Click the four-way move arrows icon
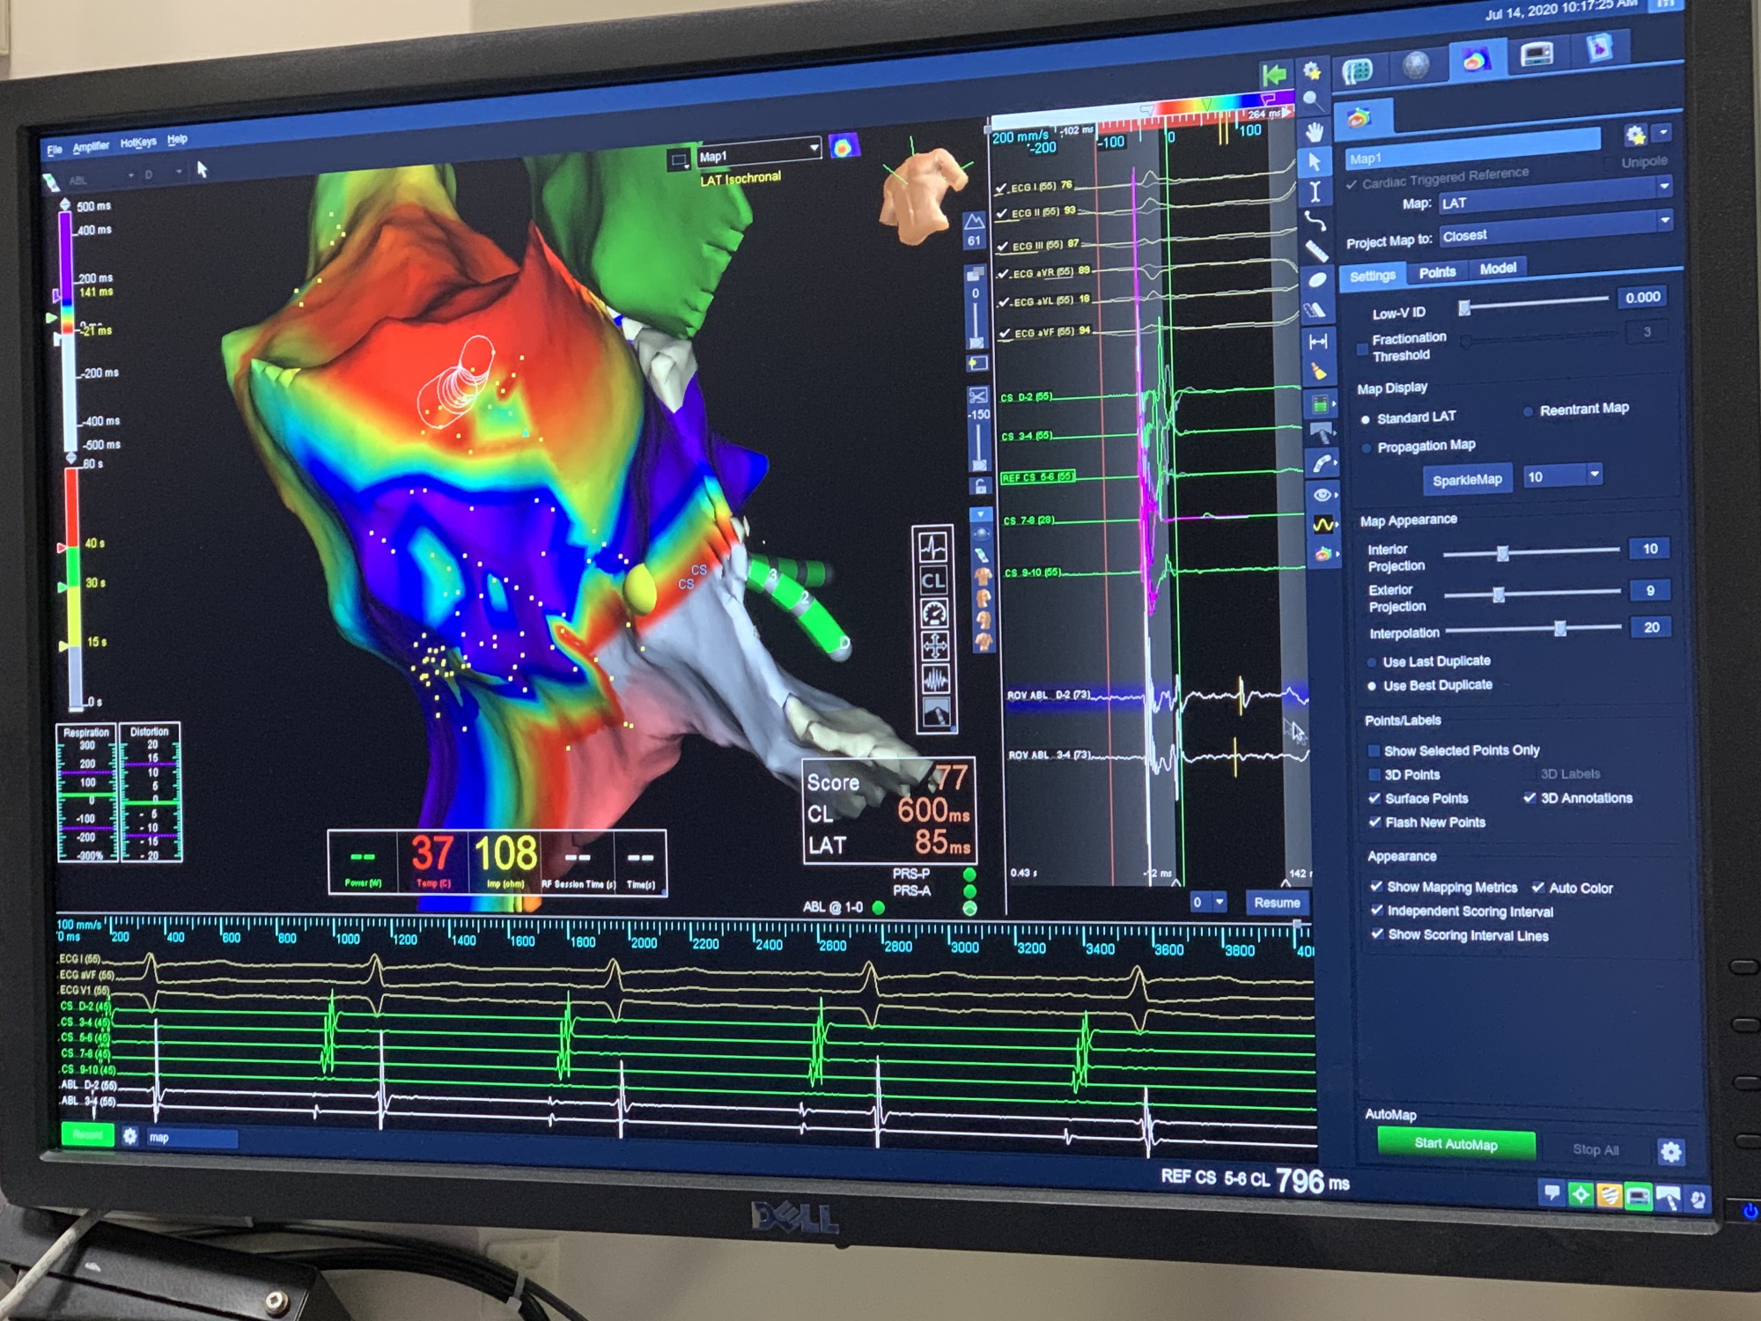The width and height of the screenshot is (1761, 1321). [x=935, y=646]
